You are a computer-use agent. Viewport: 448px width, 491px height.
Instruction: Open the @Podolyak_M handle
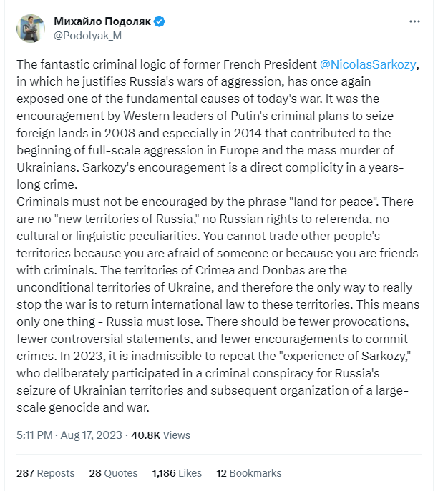coord(87,36)
